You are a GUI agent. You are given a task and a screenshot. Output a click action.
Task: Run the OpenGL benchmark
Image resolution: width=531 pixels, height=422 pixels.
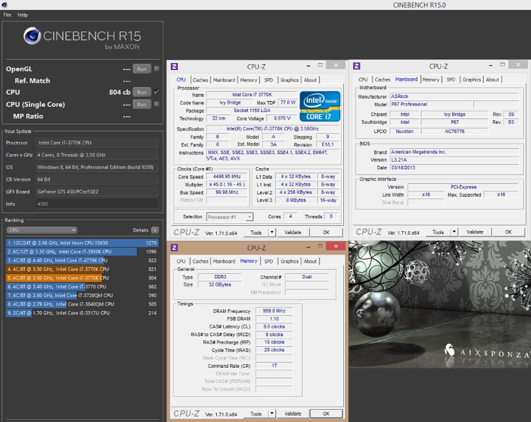(x=142, y=69)
